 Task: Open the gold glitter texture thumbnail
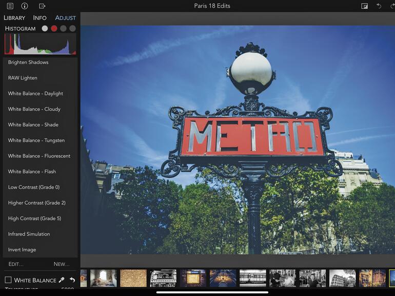[x=133, y=278]
